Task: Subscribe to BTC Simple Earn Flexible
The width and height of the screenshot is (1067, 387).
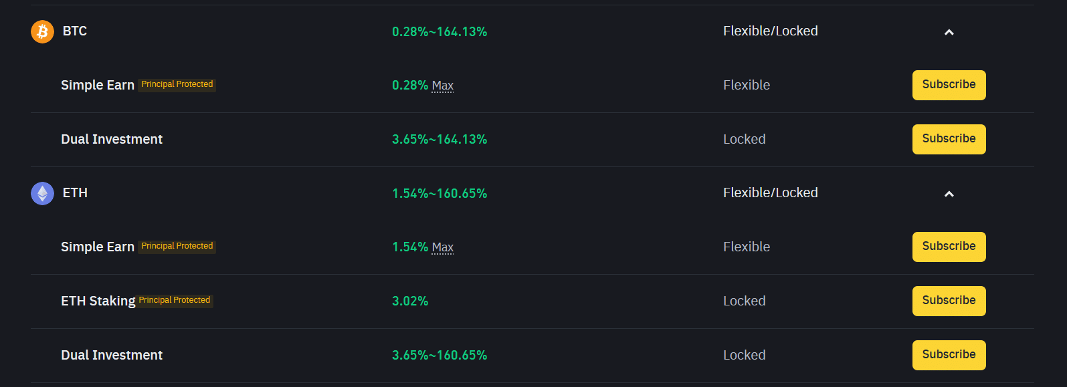Action: pos(949,85)
